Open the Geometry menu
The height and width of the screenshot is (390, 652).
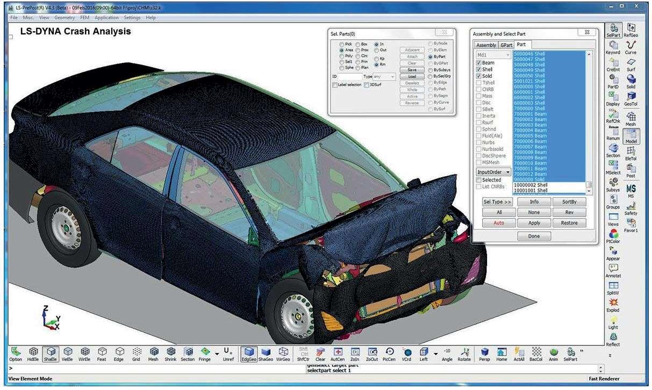click(x=65, y=18)
